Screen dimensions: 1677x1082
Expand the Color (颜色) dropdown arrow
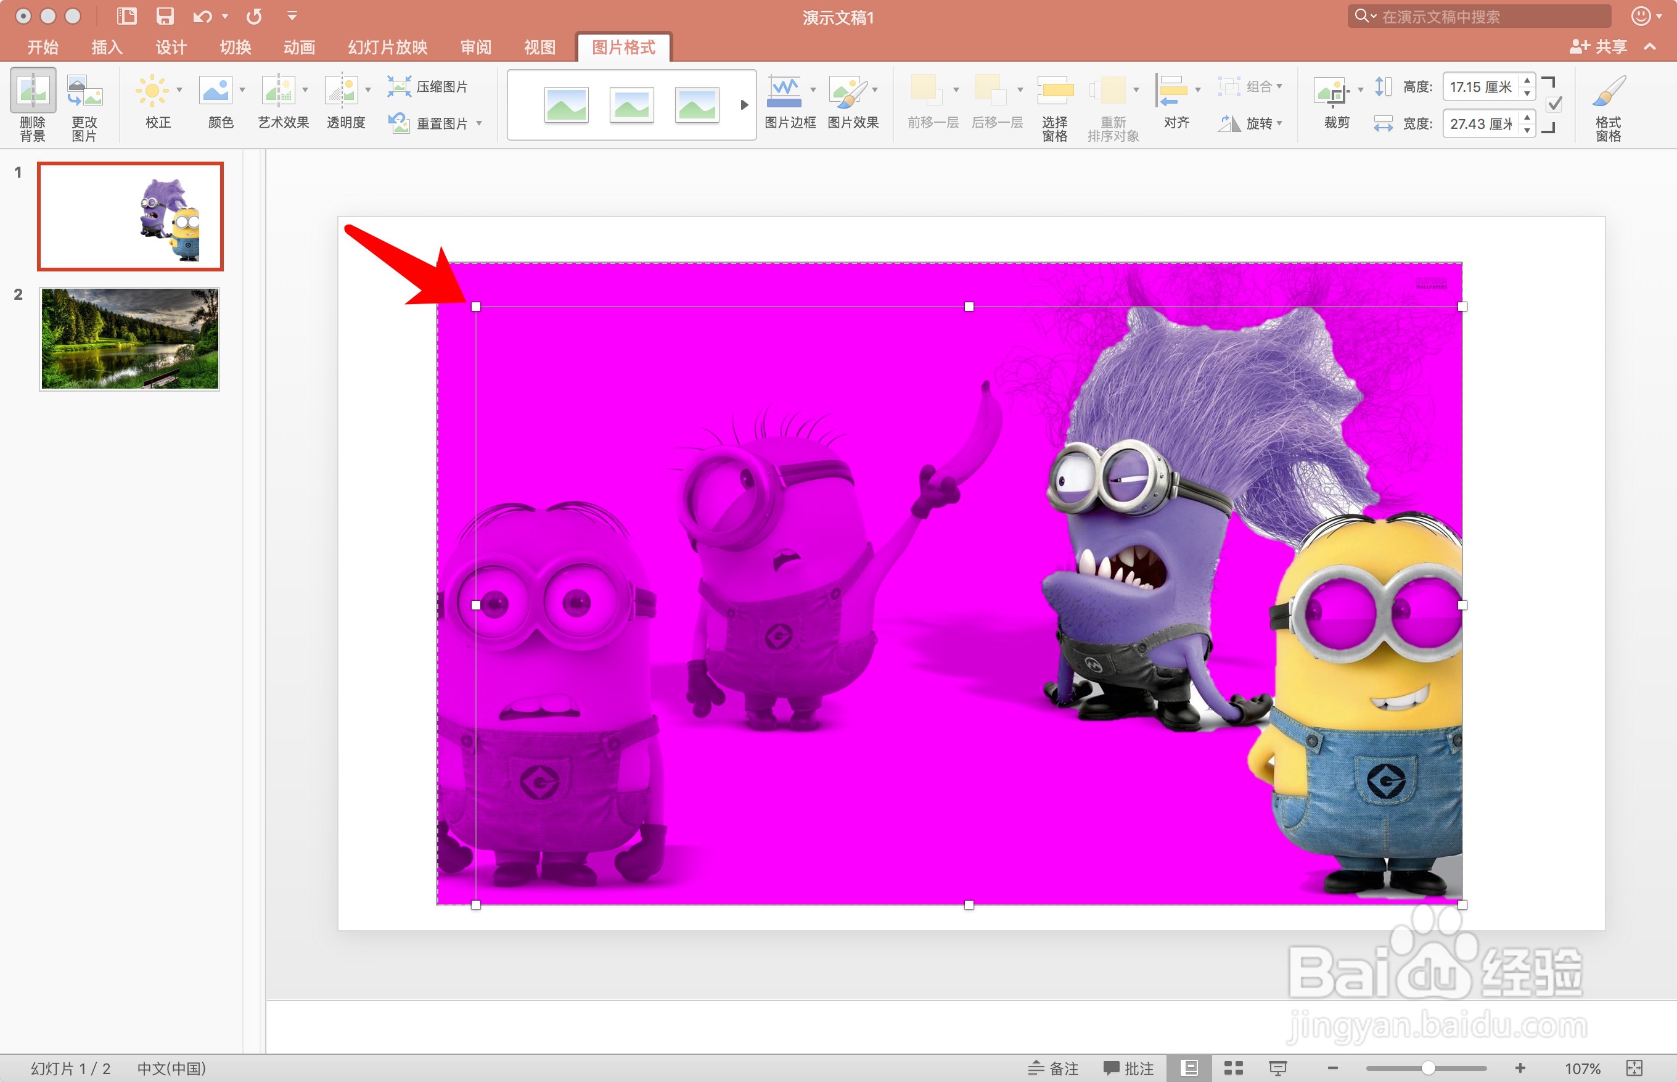(242, 90)
